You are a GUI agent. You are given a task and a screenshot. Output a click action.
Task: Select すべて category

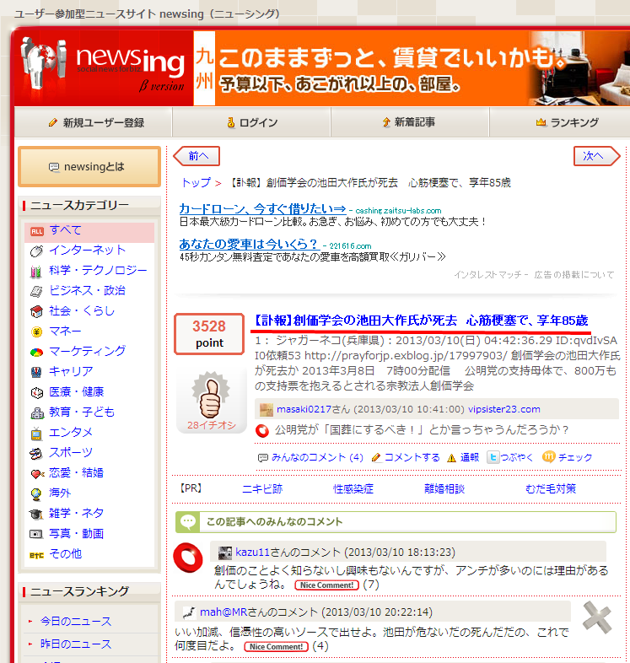[x=66, y=230]
